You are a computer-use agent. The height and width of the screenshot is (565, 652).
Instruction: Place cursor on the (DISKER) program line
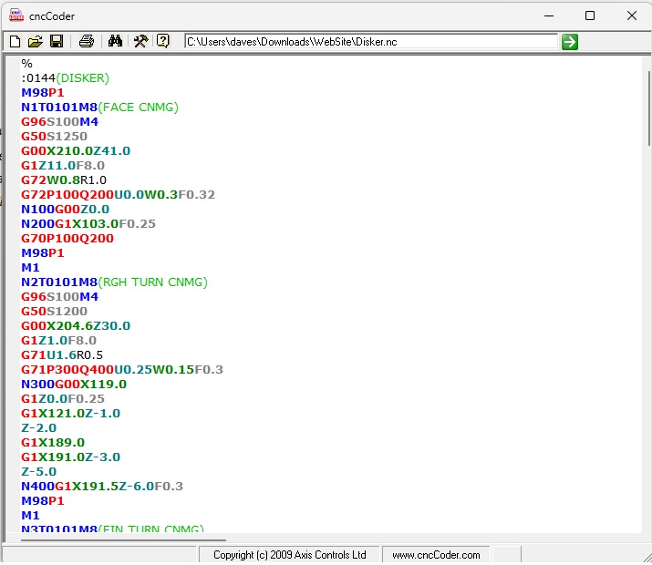(65, 78)
